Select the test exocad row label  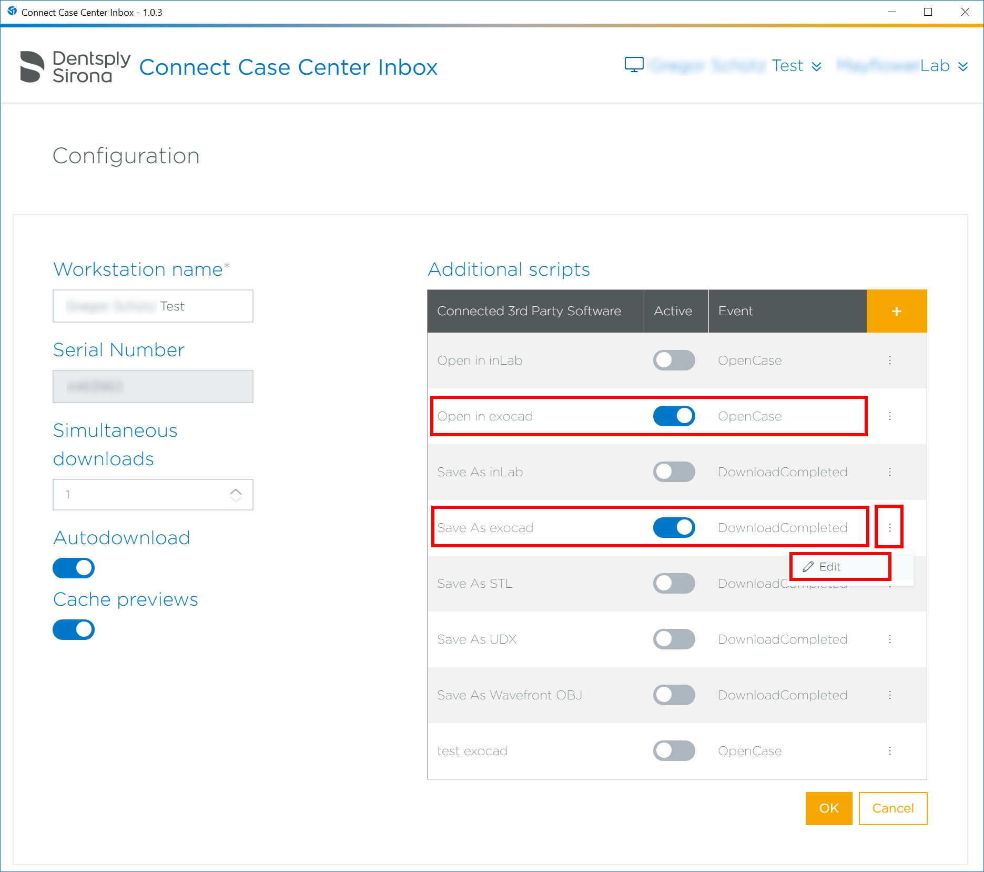[x=472, y=751]
